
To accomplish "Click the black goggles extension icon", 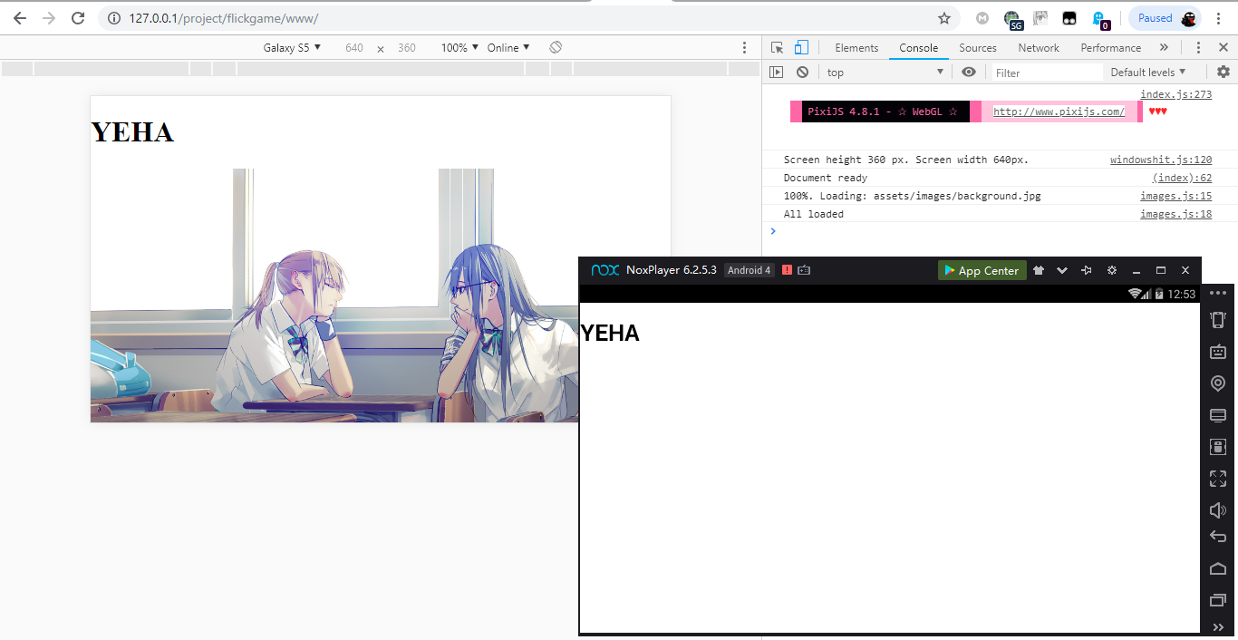I will (1069, 18).
